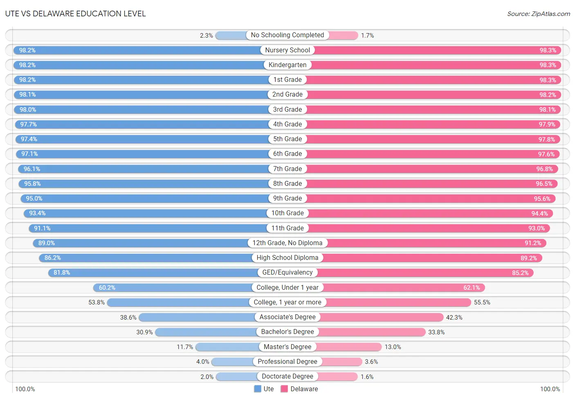Click the pink Delaware legend swatch
The height and width of the screenshot is (399, 575).
tap(284, 389)
